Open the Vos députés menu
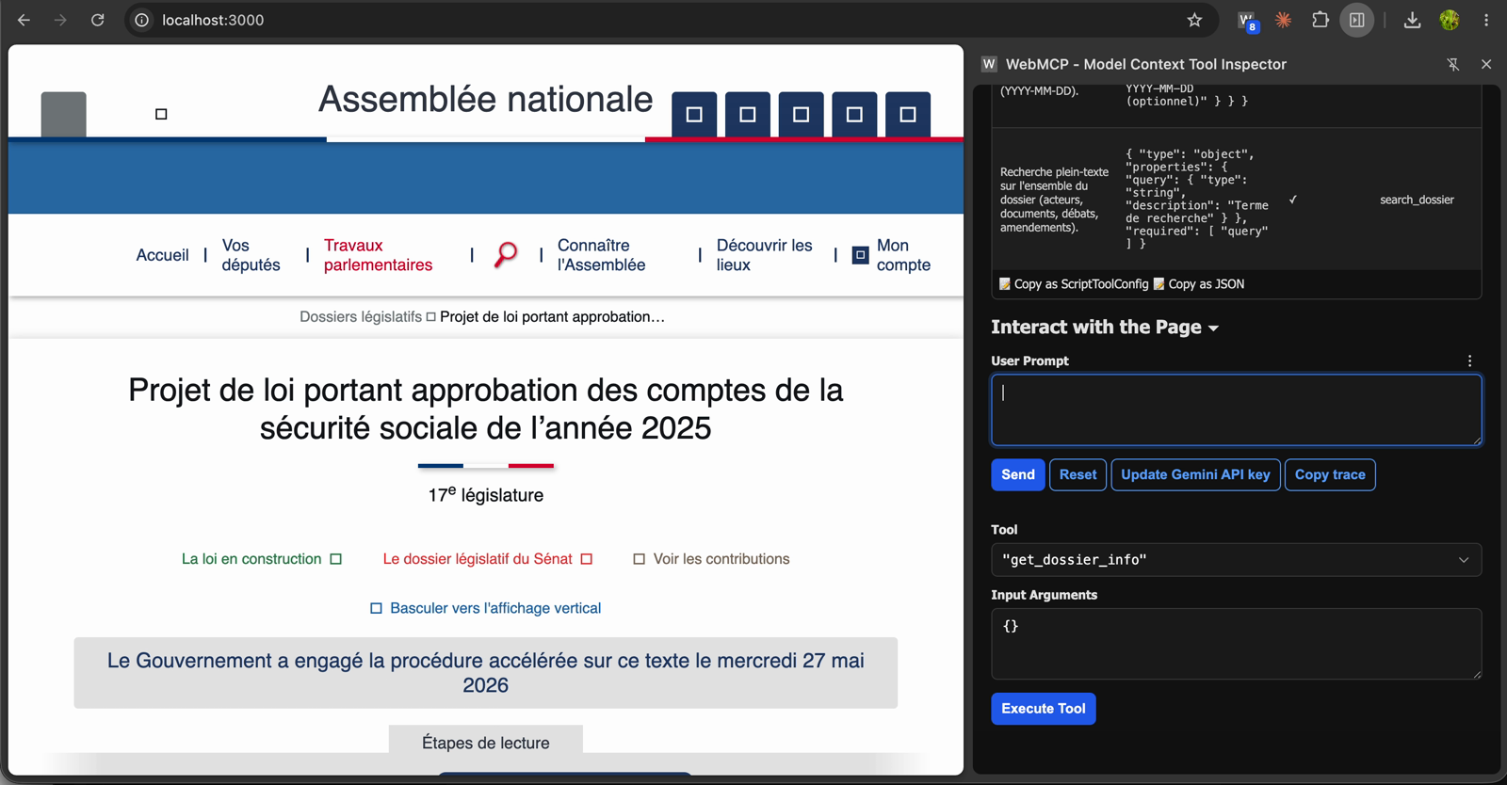The image size is (1507, 785). pos(251,255)
